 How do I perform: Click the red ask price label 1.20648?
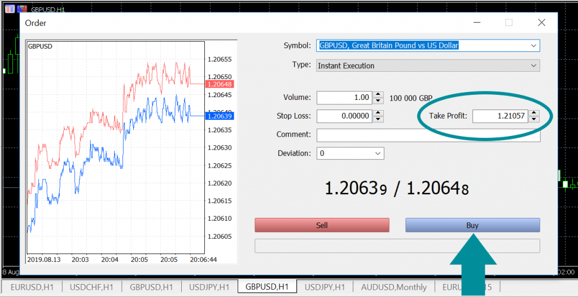click(220, 84)
